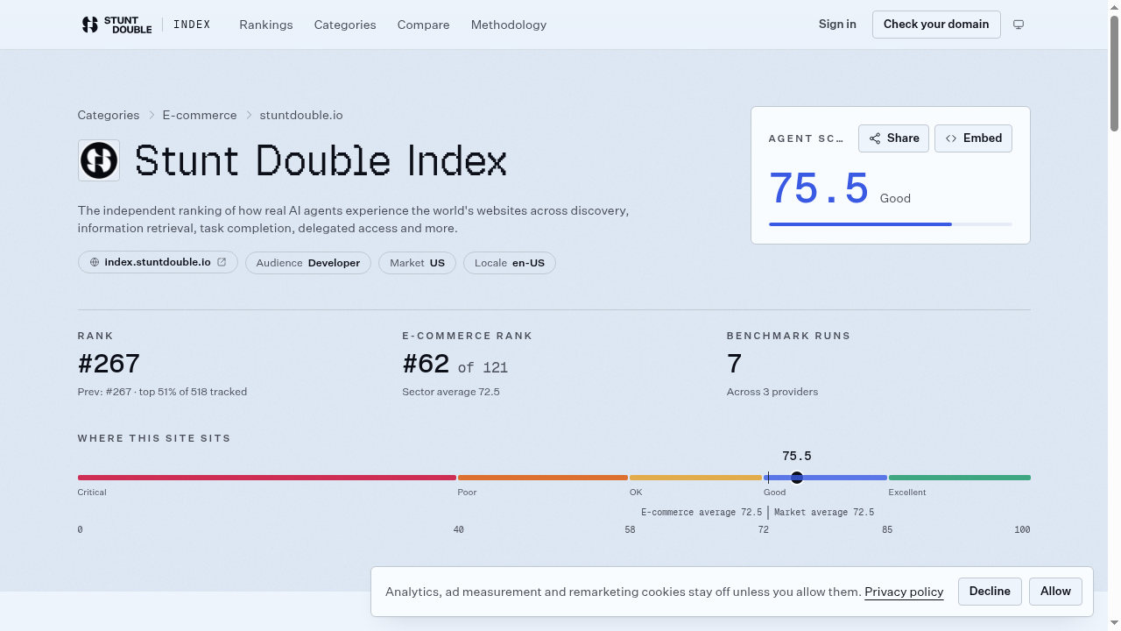
Task: Click the blue agent score progress bar
Action: click(x=860, y=224)
